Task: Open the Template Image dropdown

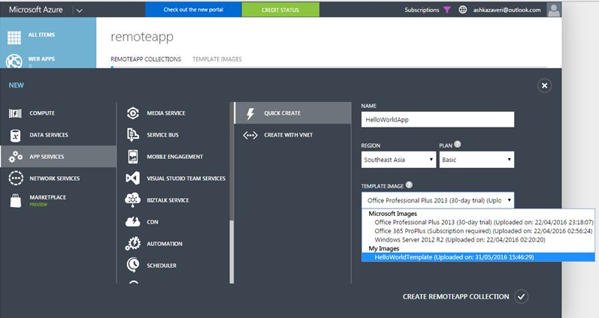Action: click(438, 200)
